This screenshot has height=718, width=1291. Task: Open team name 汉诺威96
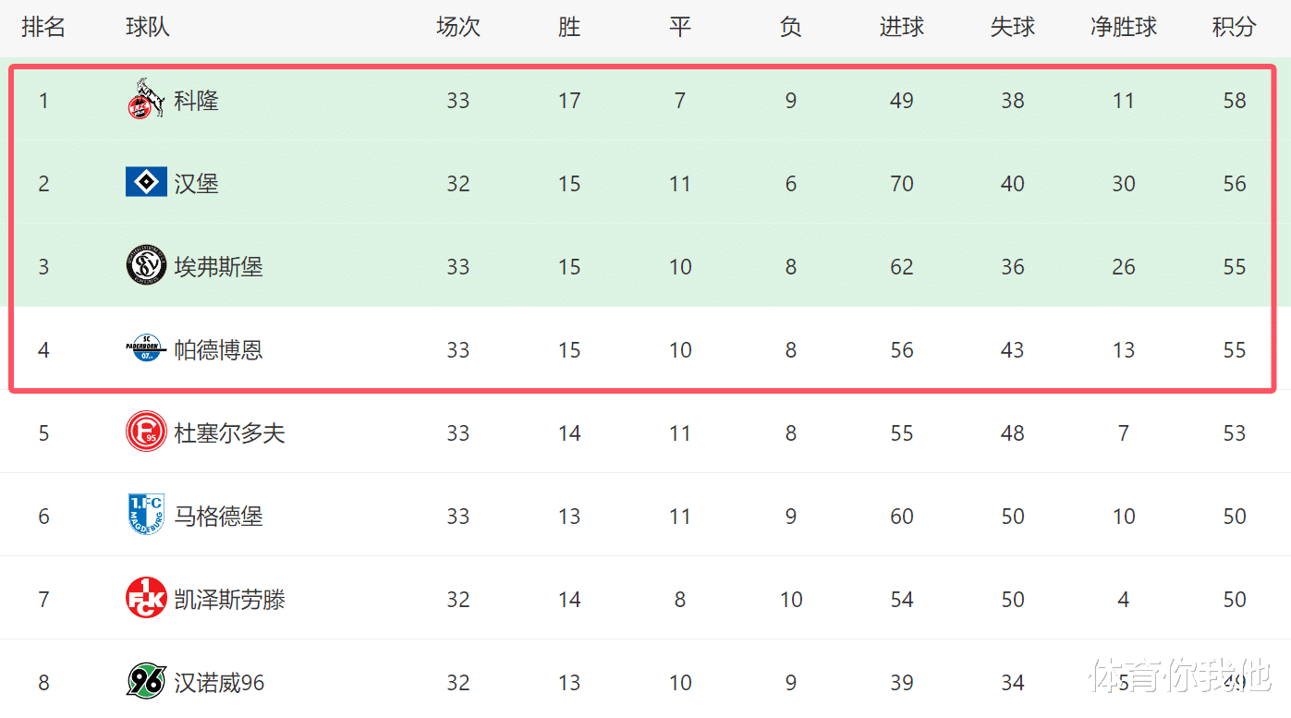[x=220, y=683]
